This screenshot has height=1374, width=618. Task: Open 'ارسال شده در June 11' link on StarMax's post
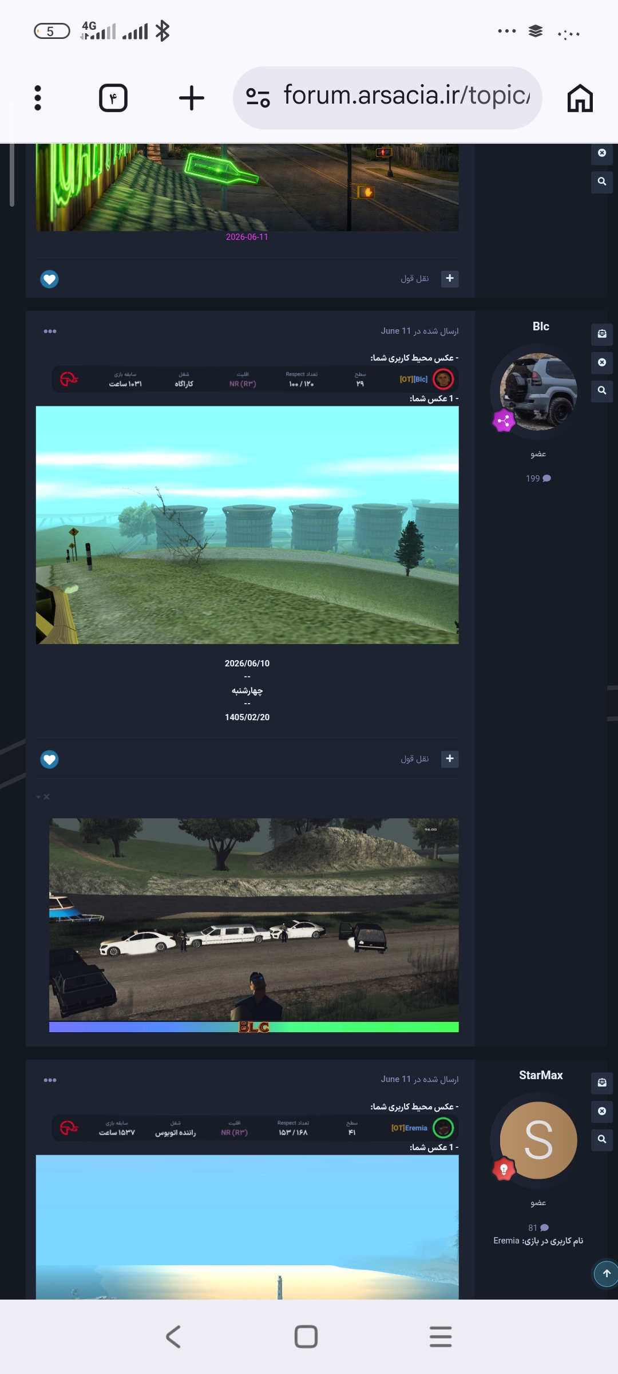(x=419, y=1079)
